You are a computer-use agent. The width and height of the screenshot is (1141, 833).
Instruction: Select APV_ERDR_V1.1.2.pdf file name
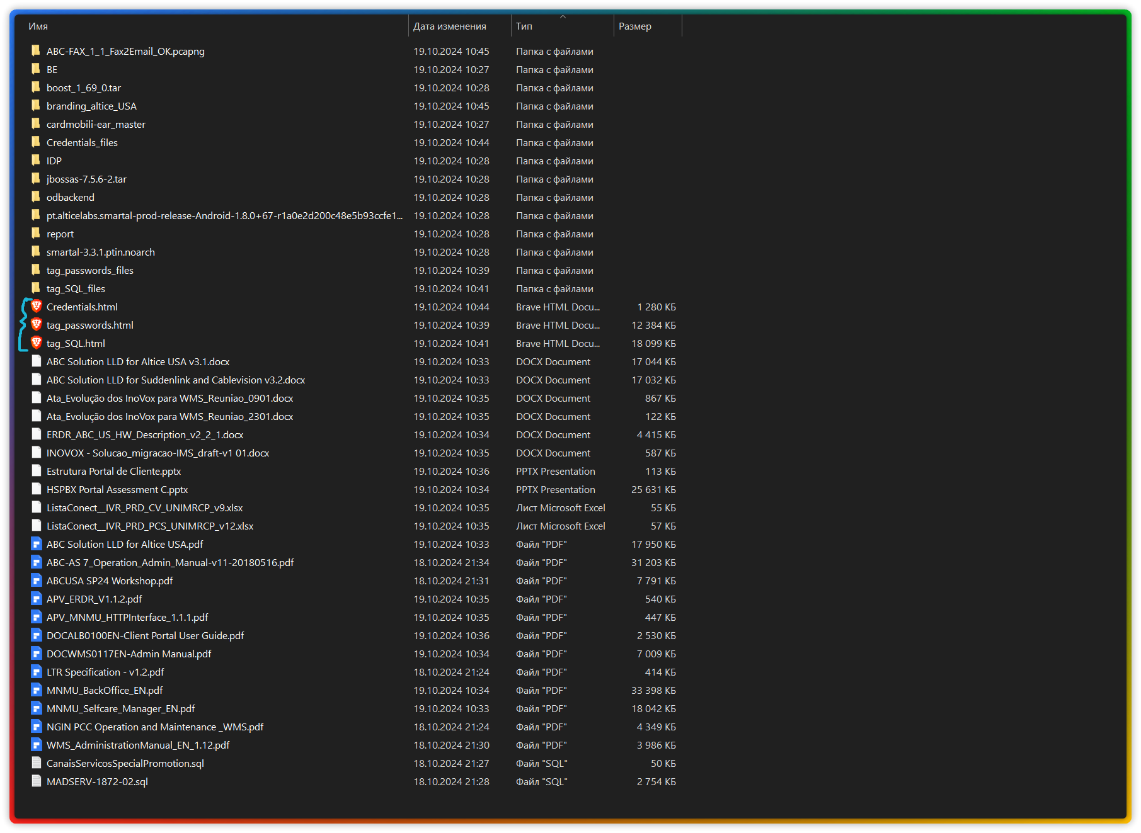coord(94,599)
